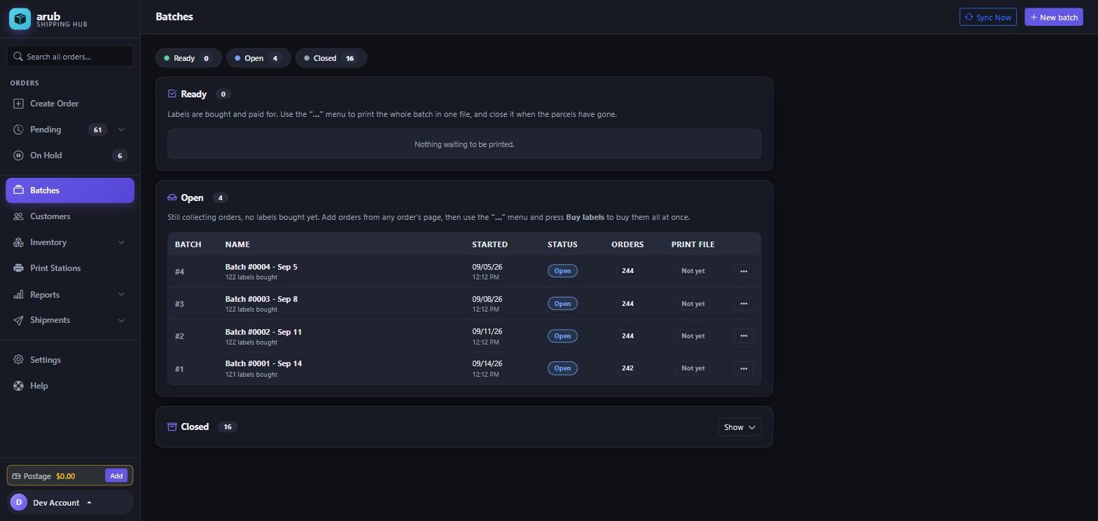Open the Batches sidebar item
1098x521 pixels.
(x=70, y=190)
